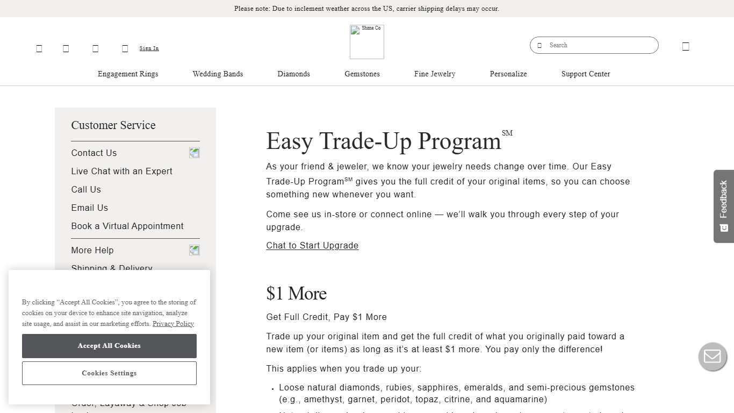Click the Shane Co logo
The image size is (734, 413).
tap(366, 42)
